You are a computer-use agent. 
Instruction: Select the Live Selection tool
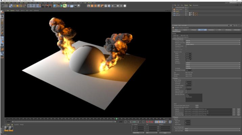point(10,6)
